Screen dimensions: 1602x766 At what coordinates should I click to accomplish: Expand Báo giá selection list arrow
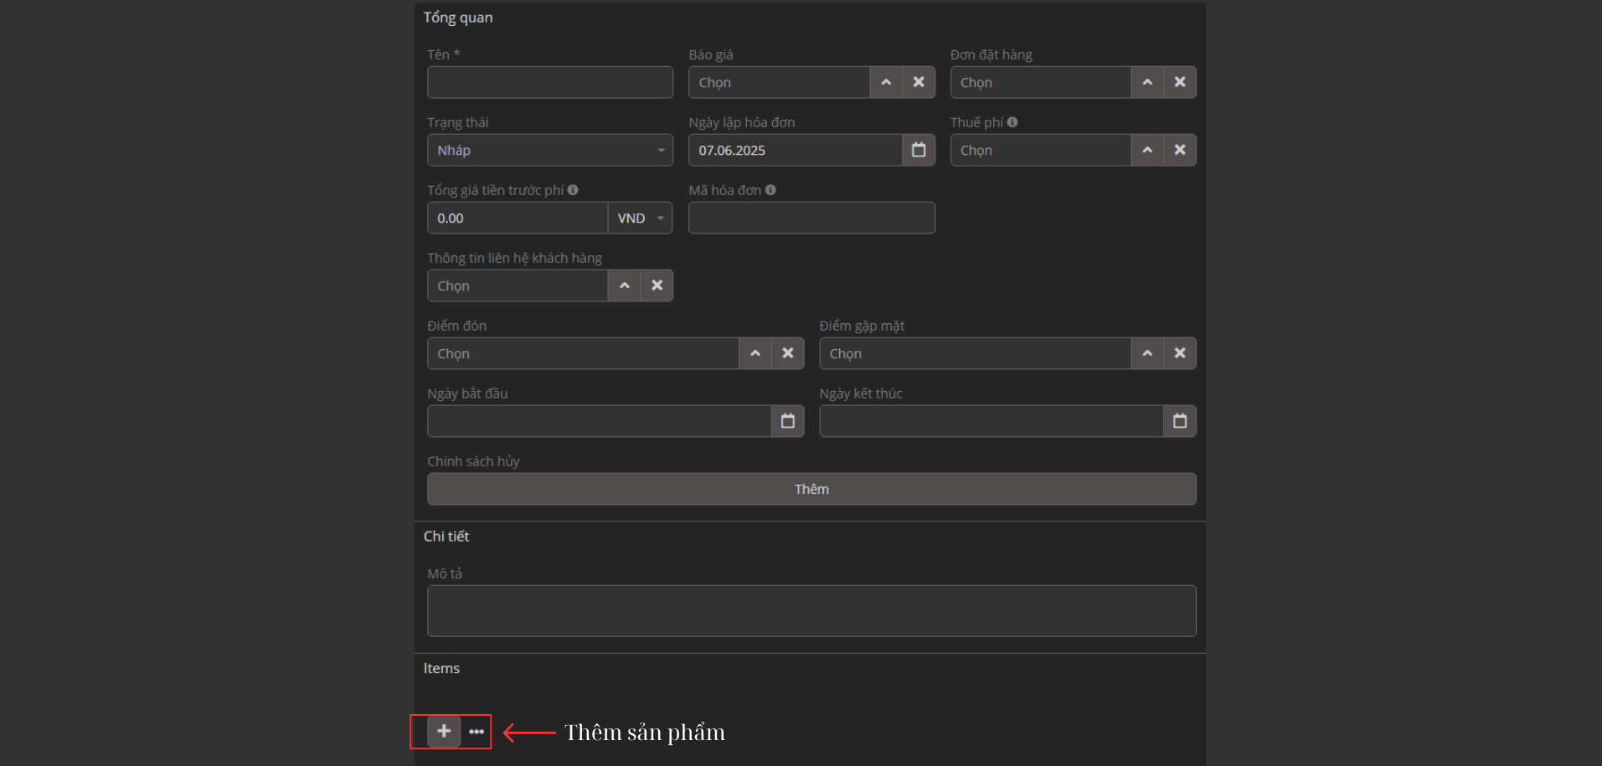tap(886, 82)
